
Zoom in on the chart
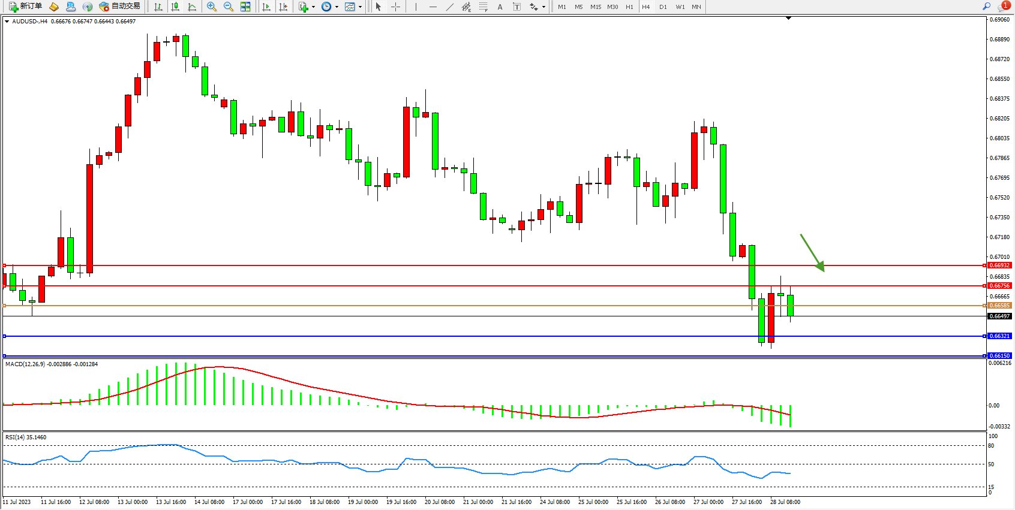[x=212, y=7]
